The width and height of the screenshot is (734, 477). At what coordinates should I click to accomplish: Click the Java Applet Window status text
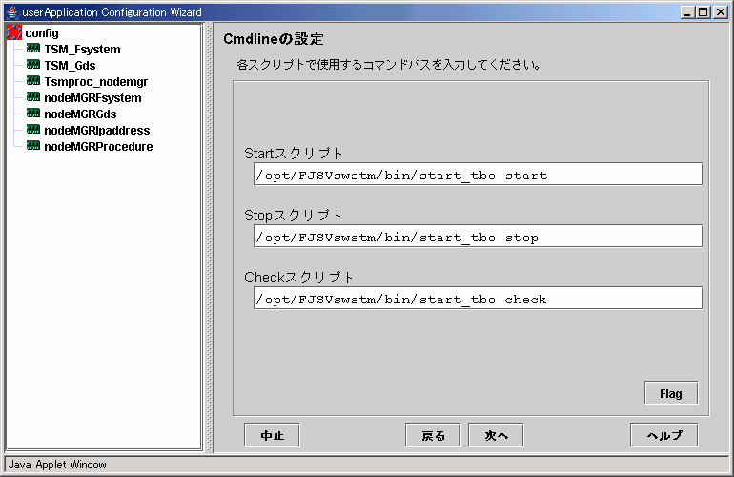pyautogui.click(x=57, y=465)
